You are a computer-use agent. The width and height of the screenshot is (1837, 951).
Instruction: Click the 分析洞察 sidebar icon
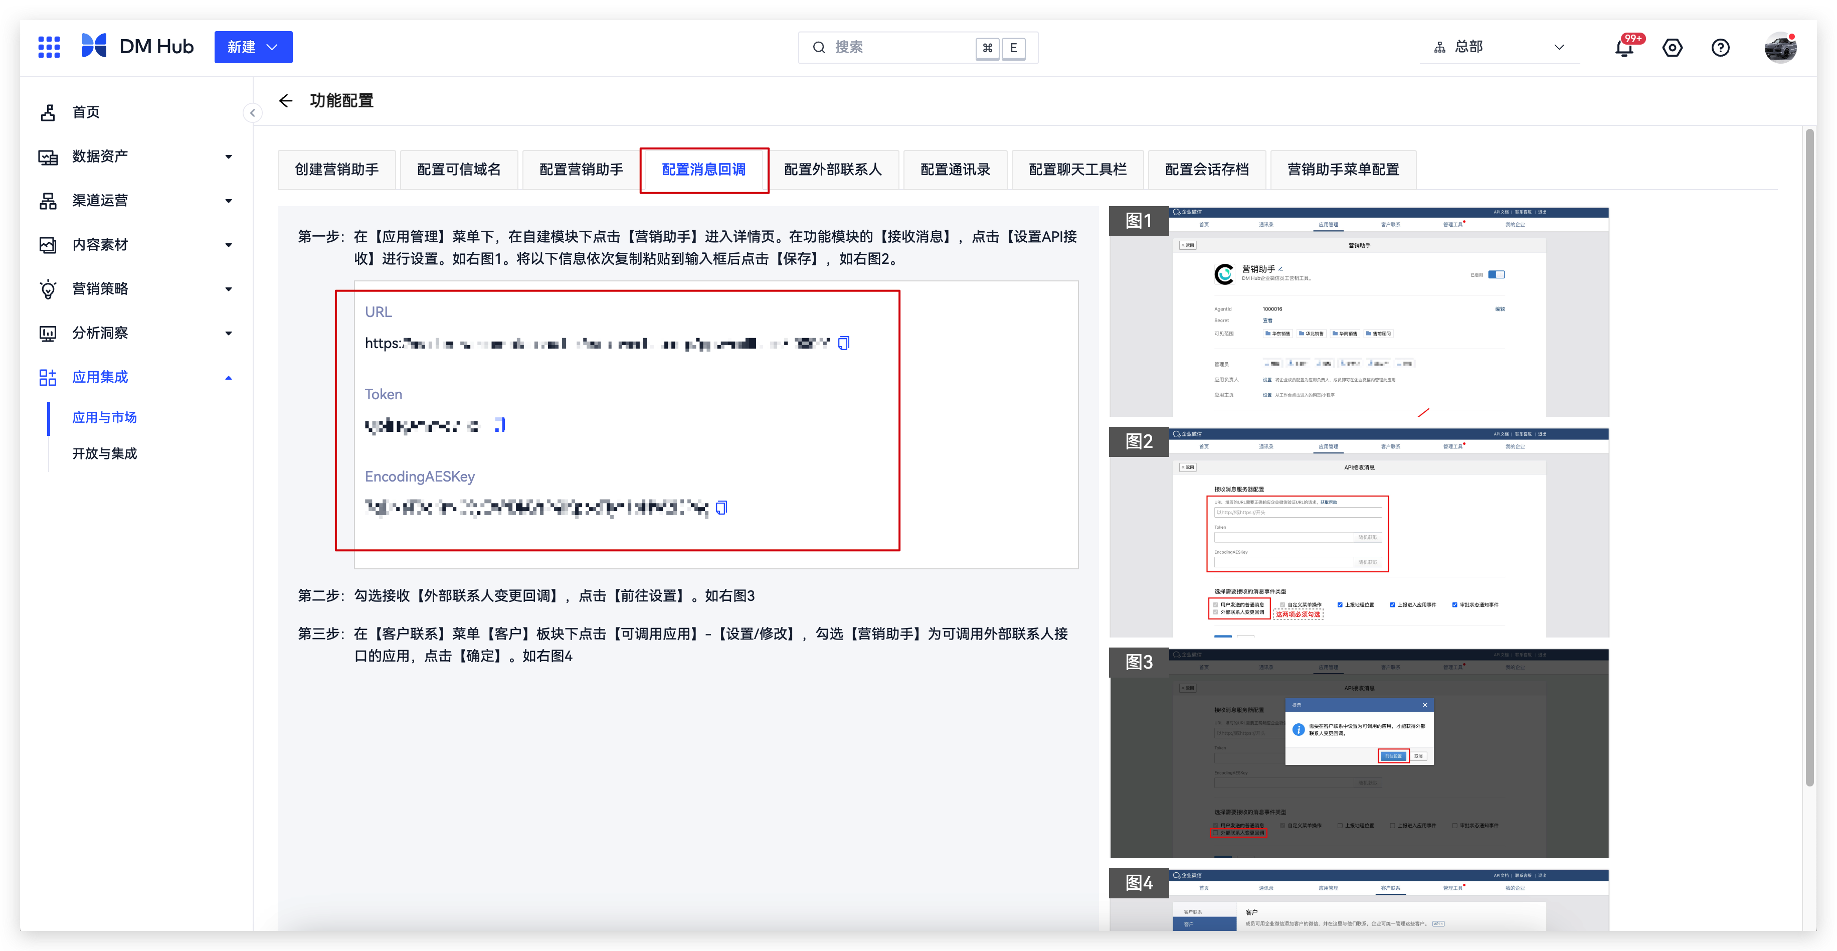48,333
